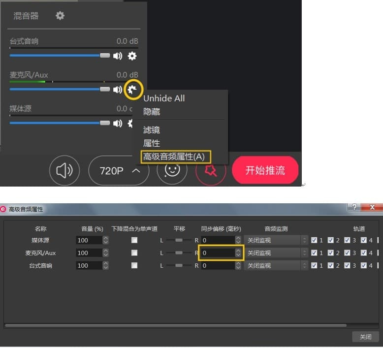
Task: Click 媒体源 volume percent stepper arrows
Action: click(x=105, y=240)
